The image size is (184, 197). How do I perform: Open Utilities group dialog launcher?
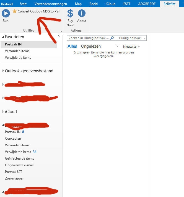[61, 30]
